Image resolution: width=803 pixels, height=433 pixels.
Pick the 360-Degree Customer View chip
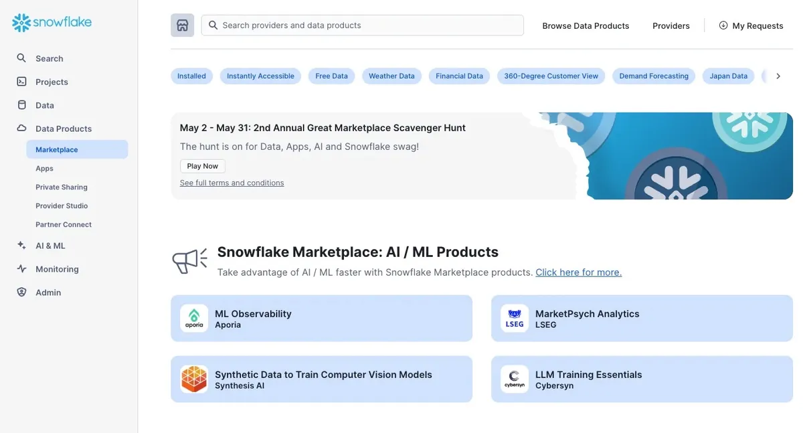click(x=551, y=76)
